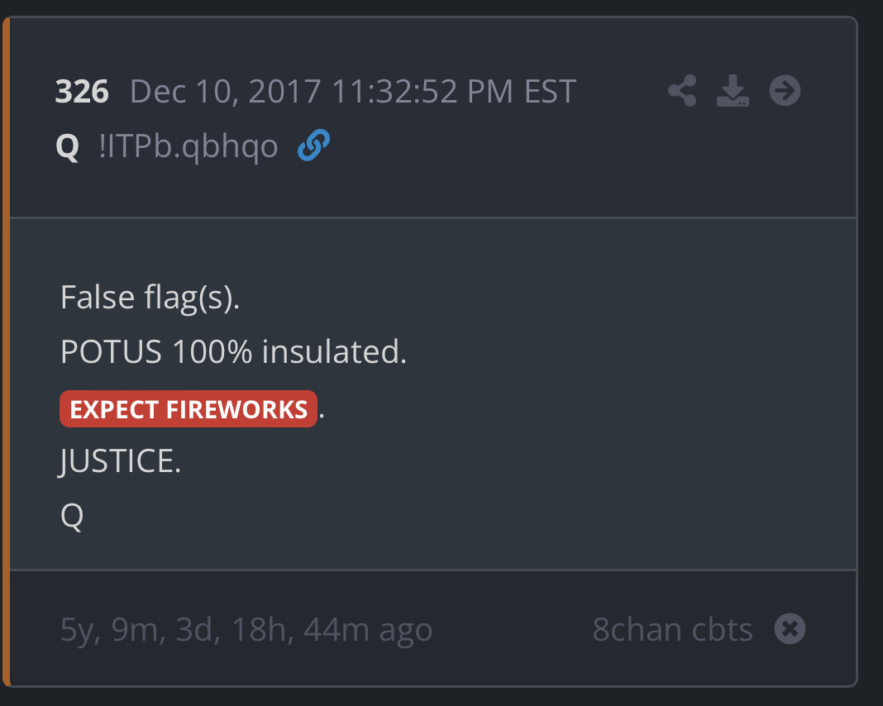Click the "POTUS 100% insulated." line

pos(233,353)
